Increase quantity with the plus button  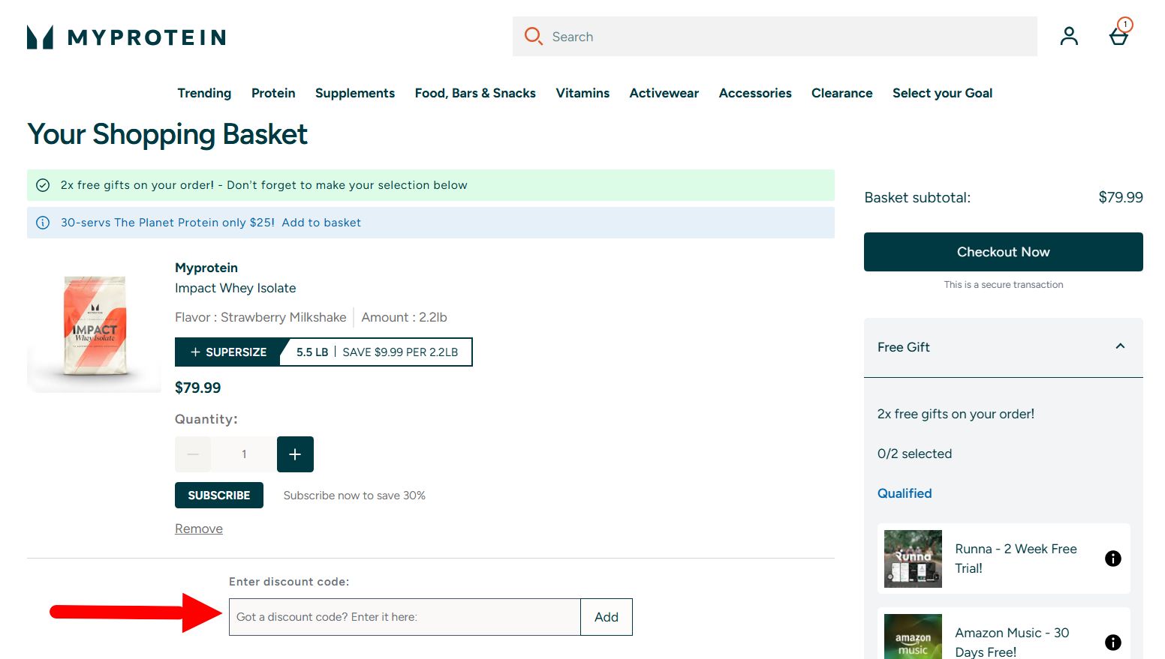(295, 454)
